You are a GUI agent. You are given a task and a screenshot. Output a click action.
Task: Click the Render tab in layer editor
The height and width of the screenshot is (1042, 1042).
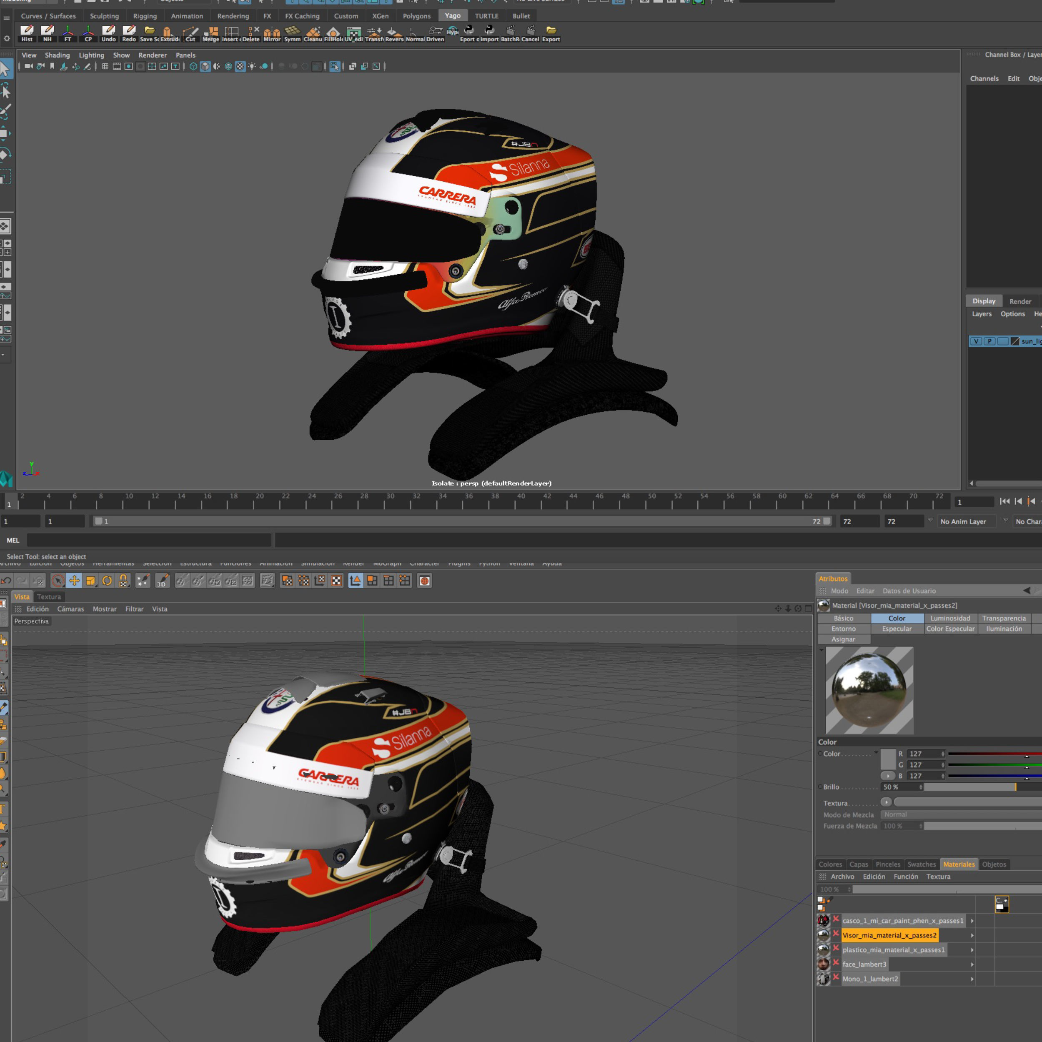(1020, 301)
